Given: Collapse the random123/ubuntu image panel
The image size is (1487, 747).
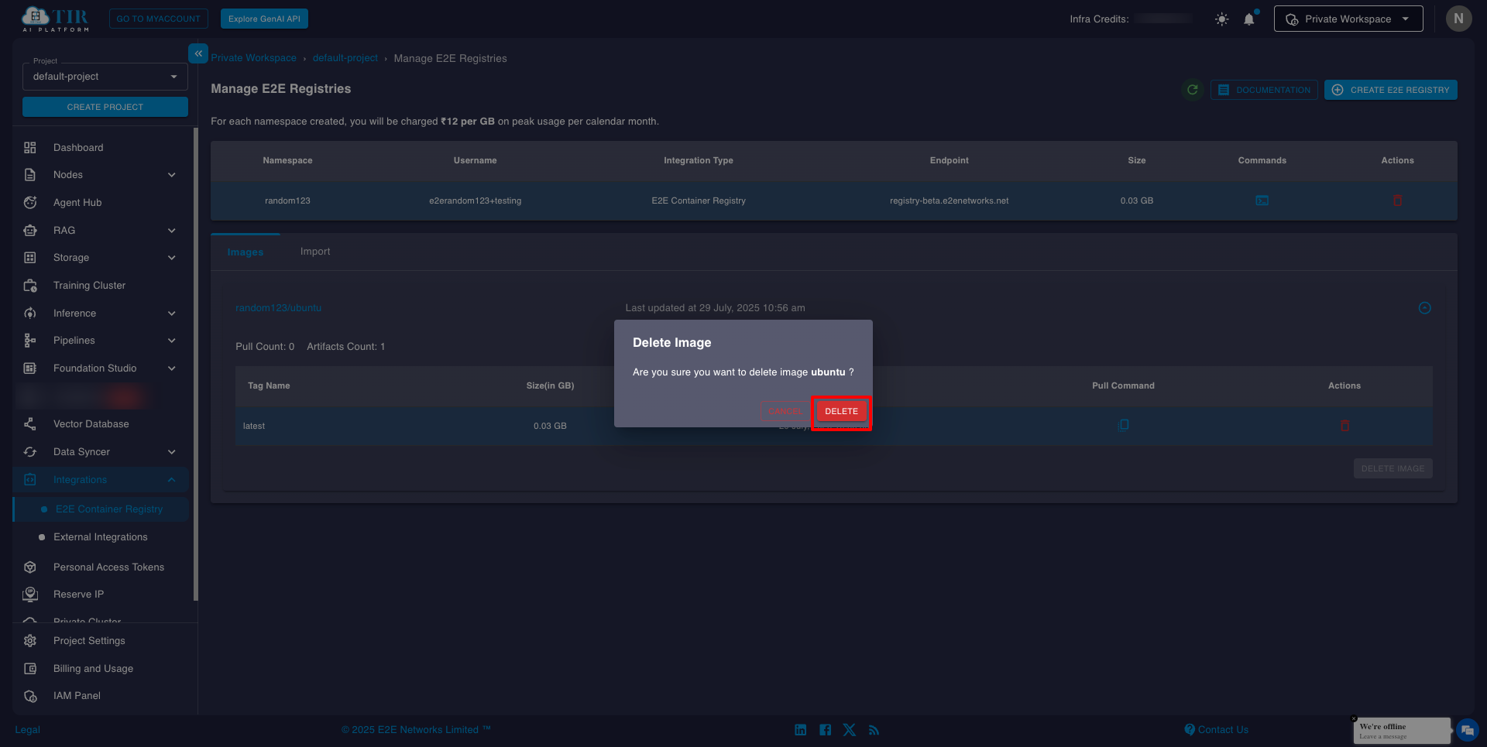Looking at the screenshot, I should pos(1424,308).
